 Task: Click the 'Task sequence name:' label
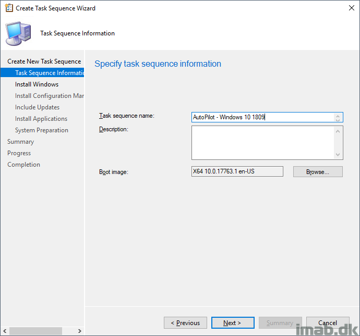[127, 116]
